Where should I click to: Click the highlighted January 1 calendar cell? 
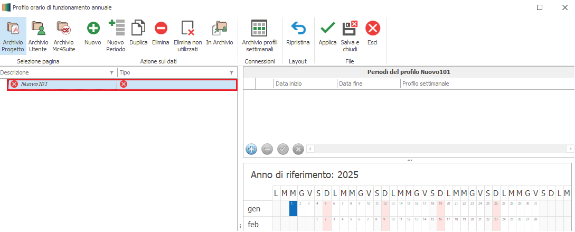[x=293, y=208]
